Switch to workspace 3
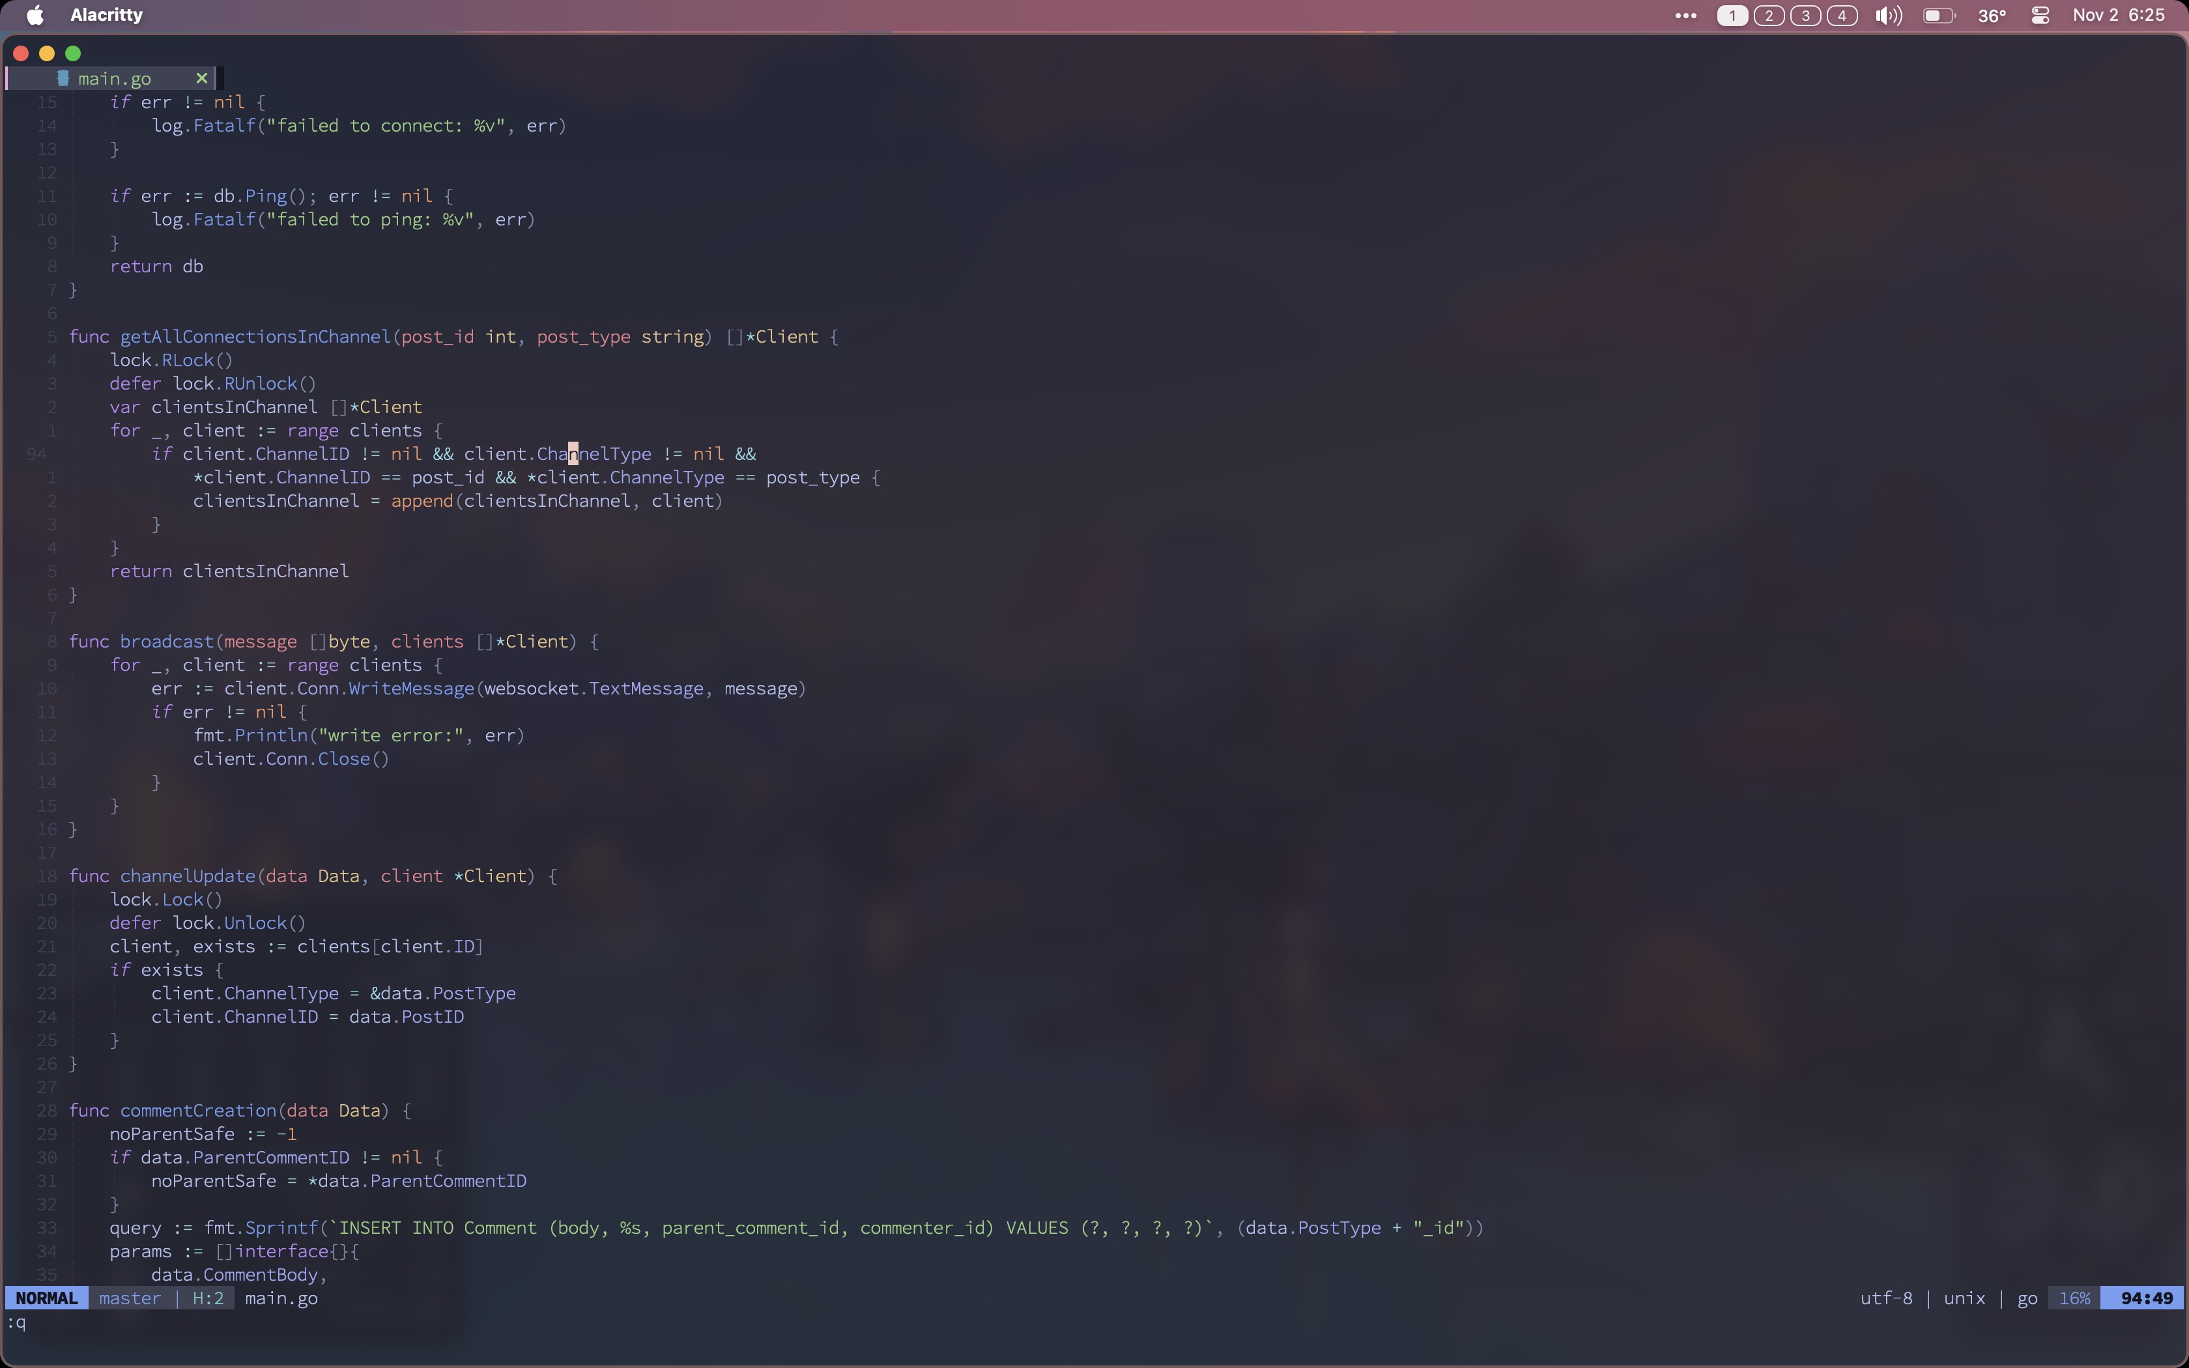This screenshot has width=2189, height=1368. [1805, 16]
